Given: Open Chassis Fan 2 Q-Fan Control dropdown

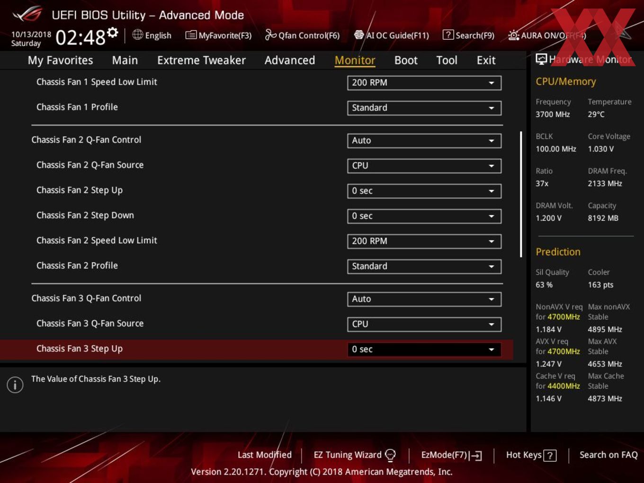Looking at the screenshot, I should click(x=424, y=141).
